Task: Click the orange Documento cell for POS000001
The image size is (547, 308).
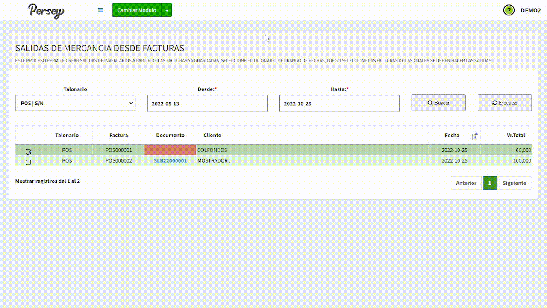Action: point(170,150)
